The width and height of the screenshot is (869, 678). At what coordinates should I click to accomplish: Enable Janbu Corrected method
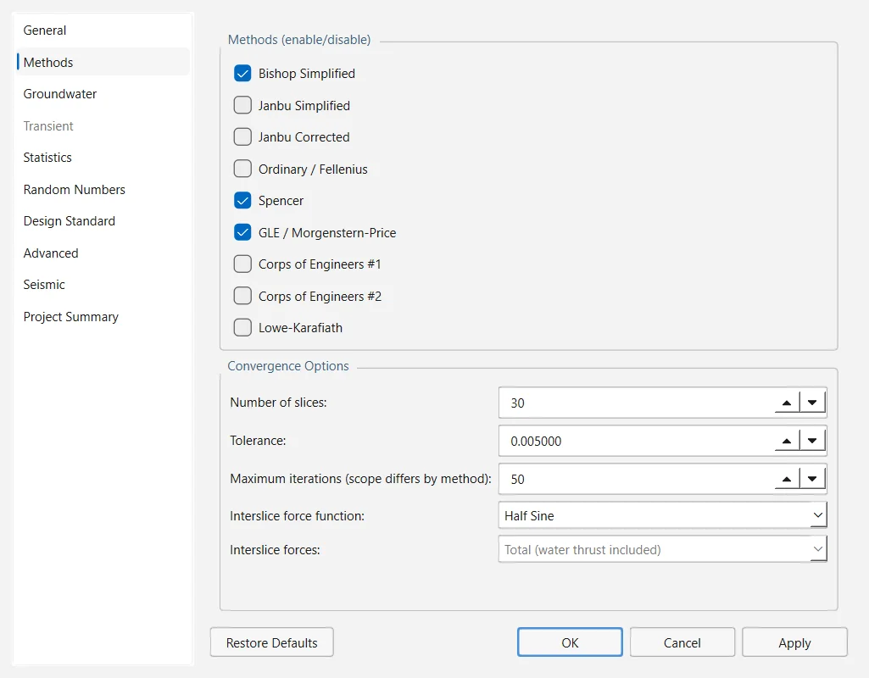click(242, 136)
